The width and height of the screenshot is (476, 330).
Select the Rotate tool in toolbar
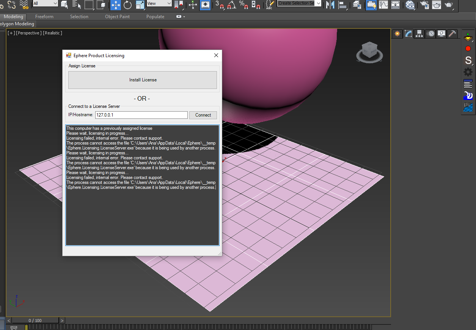(128, 5)
